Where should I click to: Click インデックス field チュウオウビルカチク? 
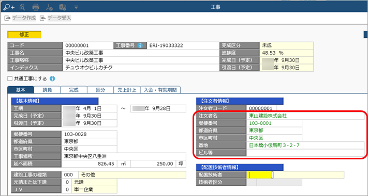pyautogui.click(x=141, y=68)
